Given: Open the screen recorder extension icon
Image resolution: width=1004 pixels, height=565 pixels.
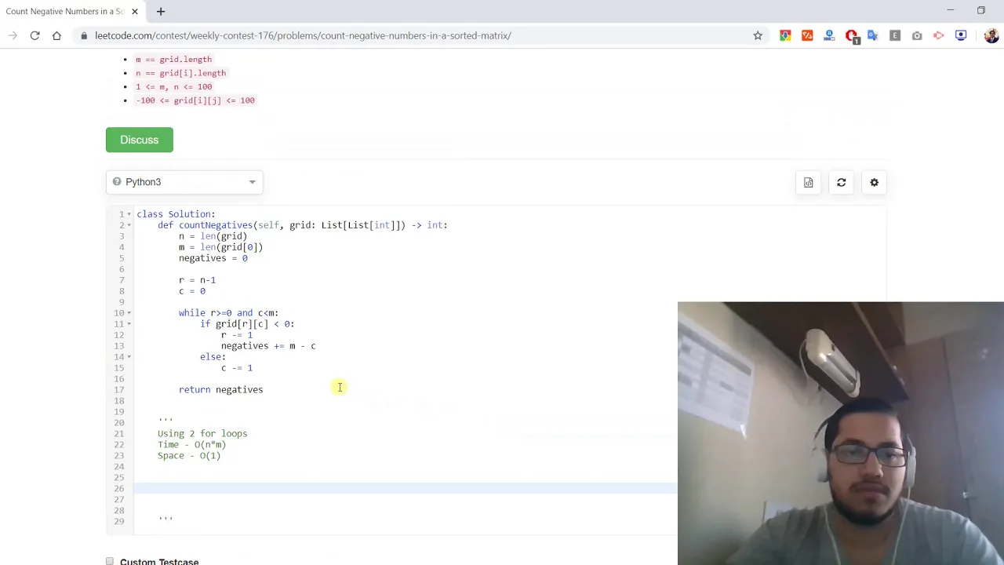Looking at the screenshot, I should [x=961, y=35].
